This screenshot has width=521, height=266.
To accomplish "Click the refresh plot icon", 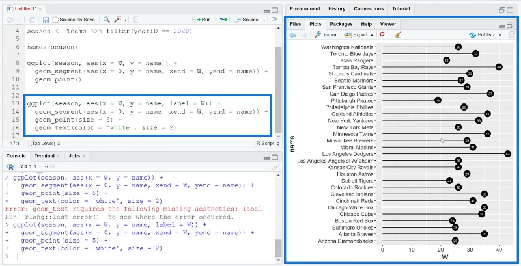I will (512, 34).
